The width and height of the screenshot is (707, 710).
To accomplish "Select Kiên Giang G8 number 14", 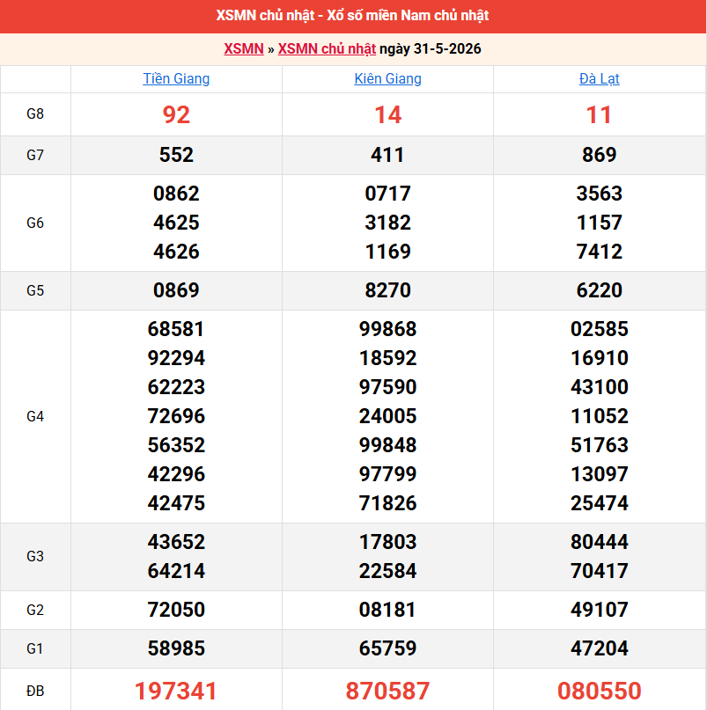I will click(388, 114).
